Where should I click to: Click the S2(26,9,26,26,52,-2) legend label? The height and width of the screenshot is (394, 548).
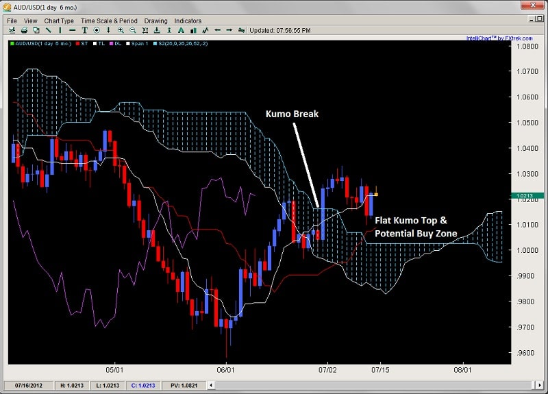[183, 44]
